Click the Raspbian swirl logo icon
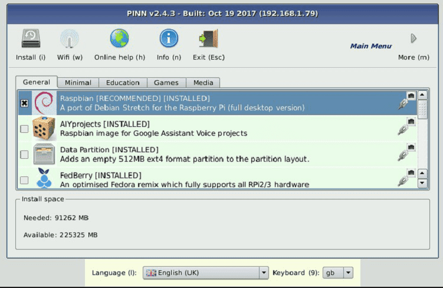Viewport: 443px width, 288px height. 44,103
